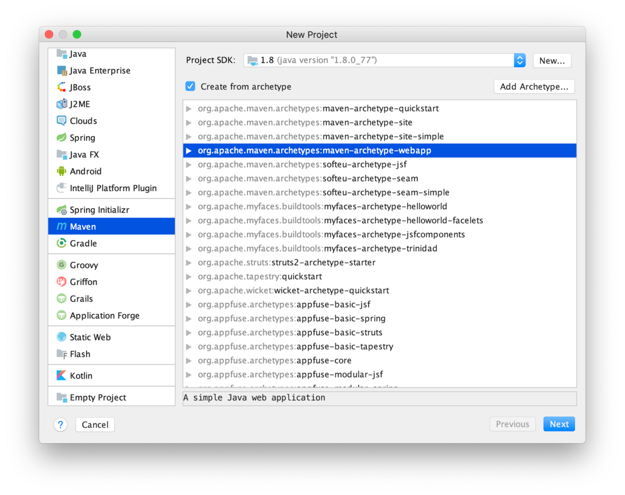Click Add Archetype button
625x495 pixels.
(x=534, y=87)
